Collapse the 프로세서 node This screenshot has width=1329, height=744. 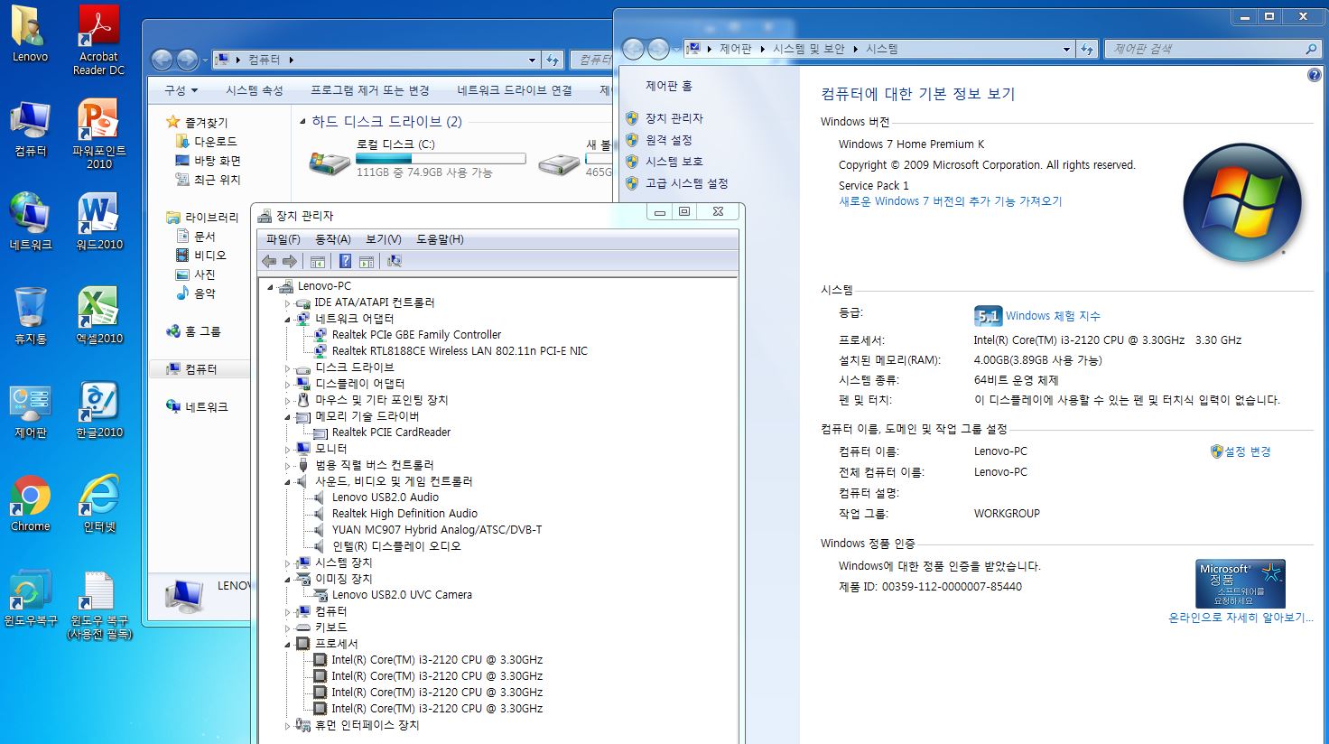pyautogui.click(x=288, y=645)
